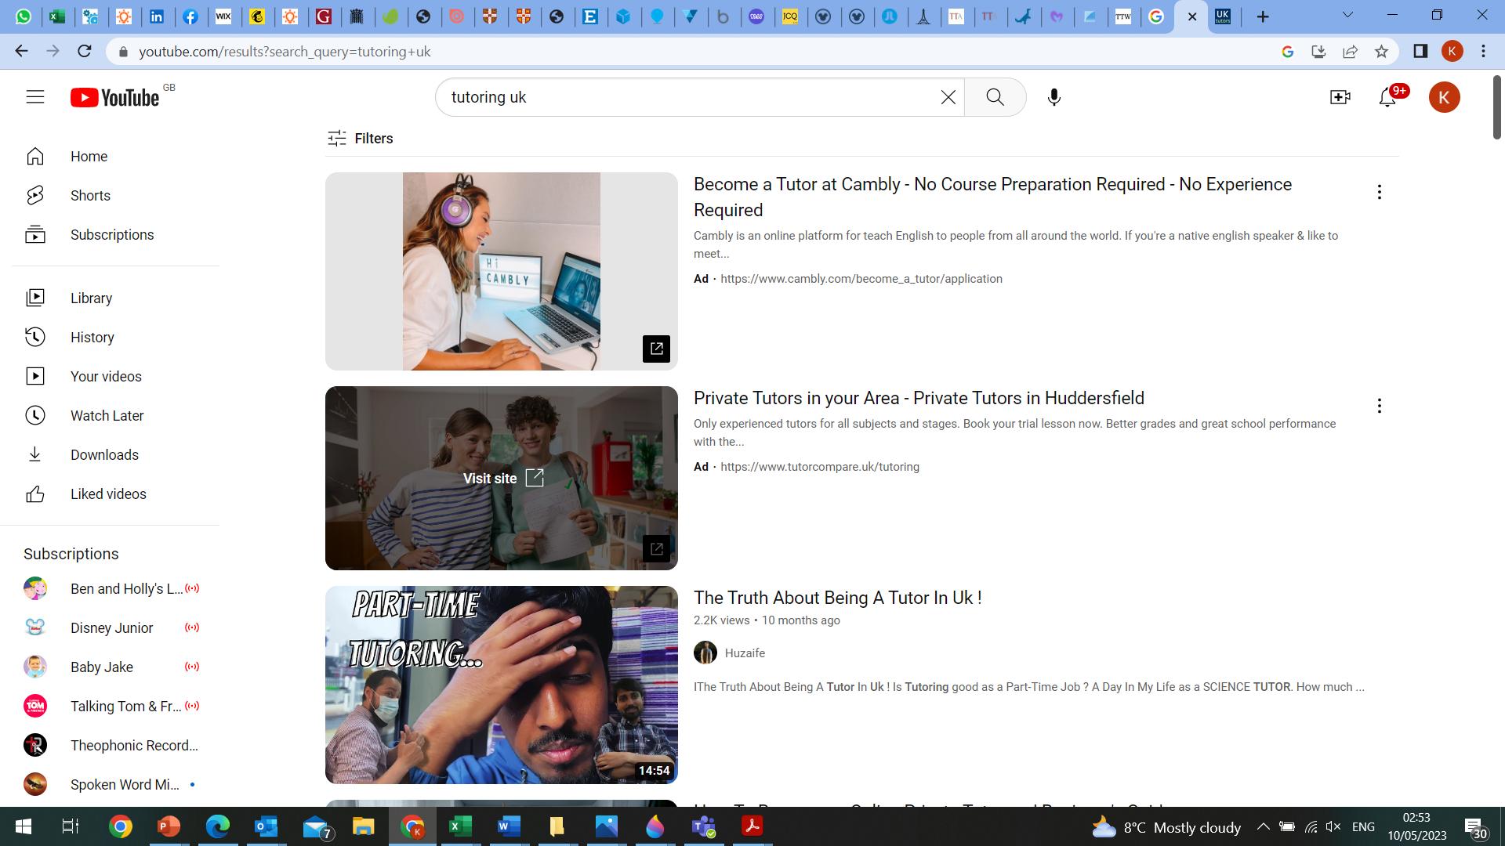Expand options menu for Huddersfield tutors ad
The height and width of the screenshot is (846, 1505).
(1379, 406)
